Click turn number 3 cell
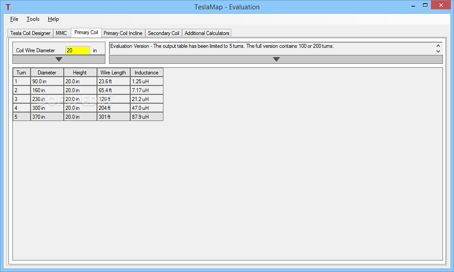 (x=21, y=99)
